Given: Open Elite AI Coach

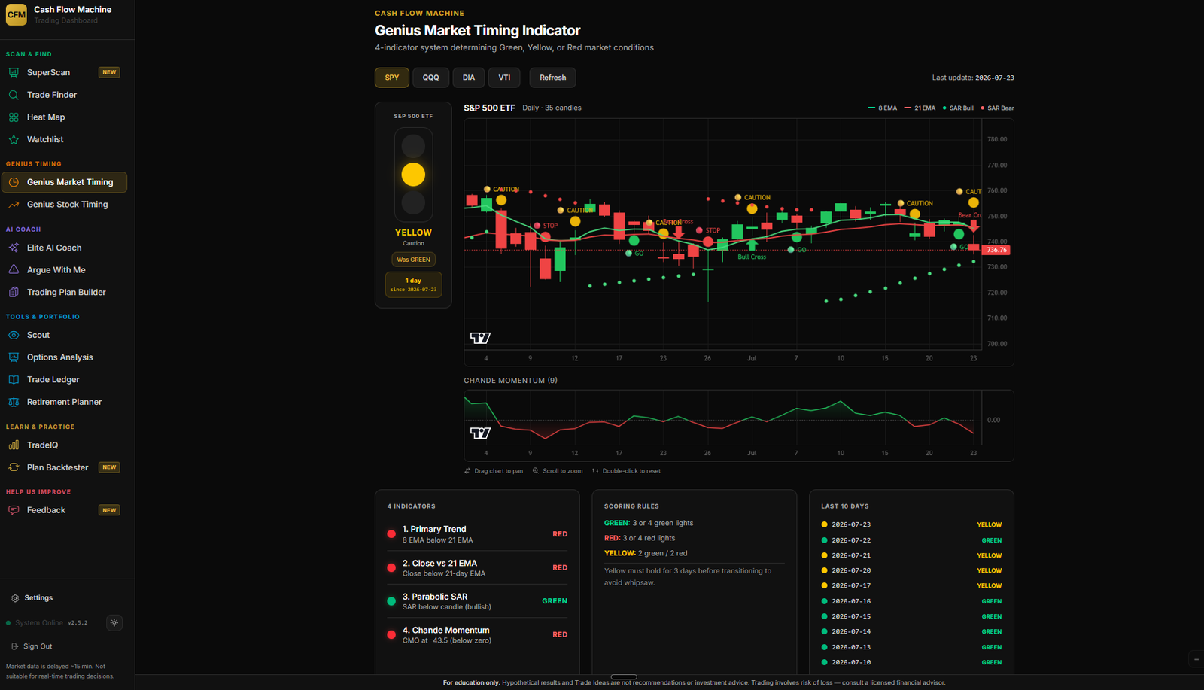Looking at the screenshot, I should point(64,248).
